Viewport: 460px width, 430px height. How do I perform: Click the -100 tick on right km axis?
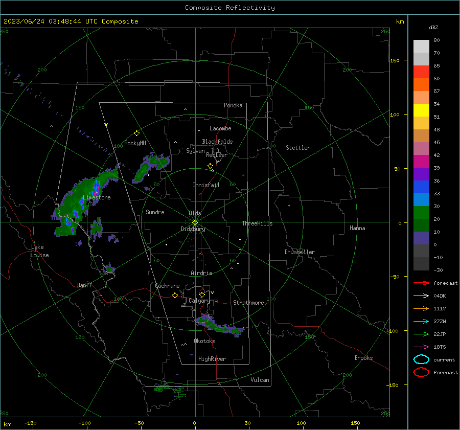[x=392, y=331]
